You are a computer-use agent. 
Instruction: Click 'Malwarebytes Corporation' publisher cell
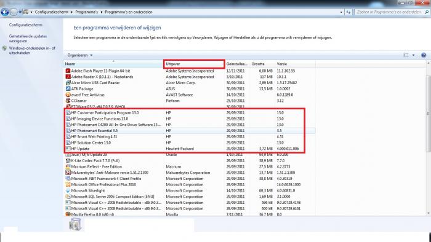point(188,173)
